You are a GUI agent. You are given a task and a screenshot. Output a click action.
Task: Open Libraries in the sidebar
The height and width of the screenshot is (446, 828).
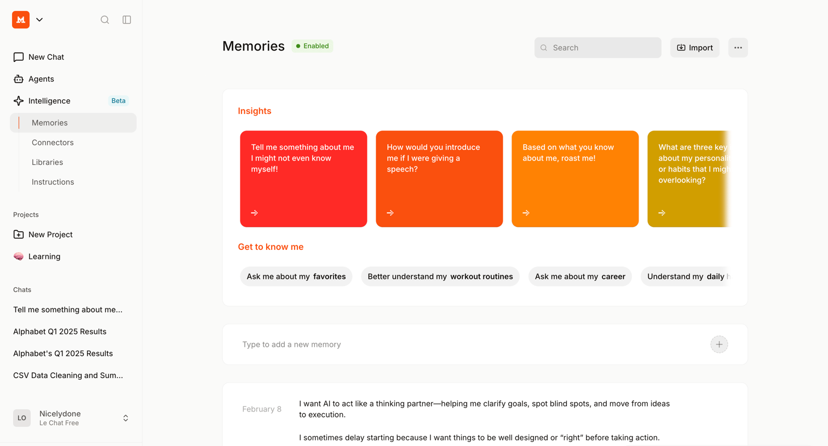47,162
